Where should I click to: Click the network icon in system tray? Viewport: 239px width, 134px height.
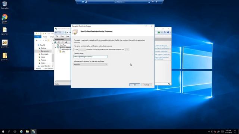pyautogui.click(x=212, y=131)
